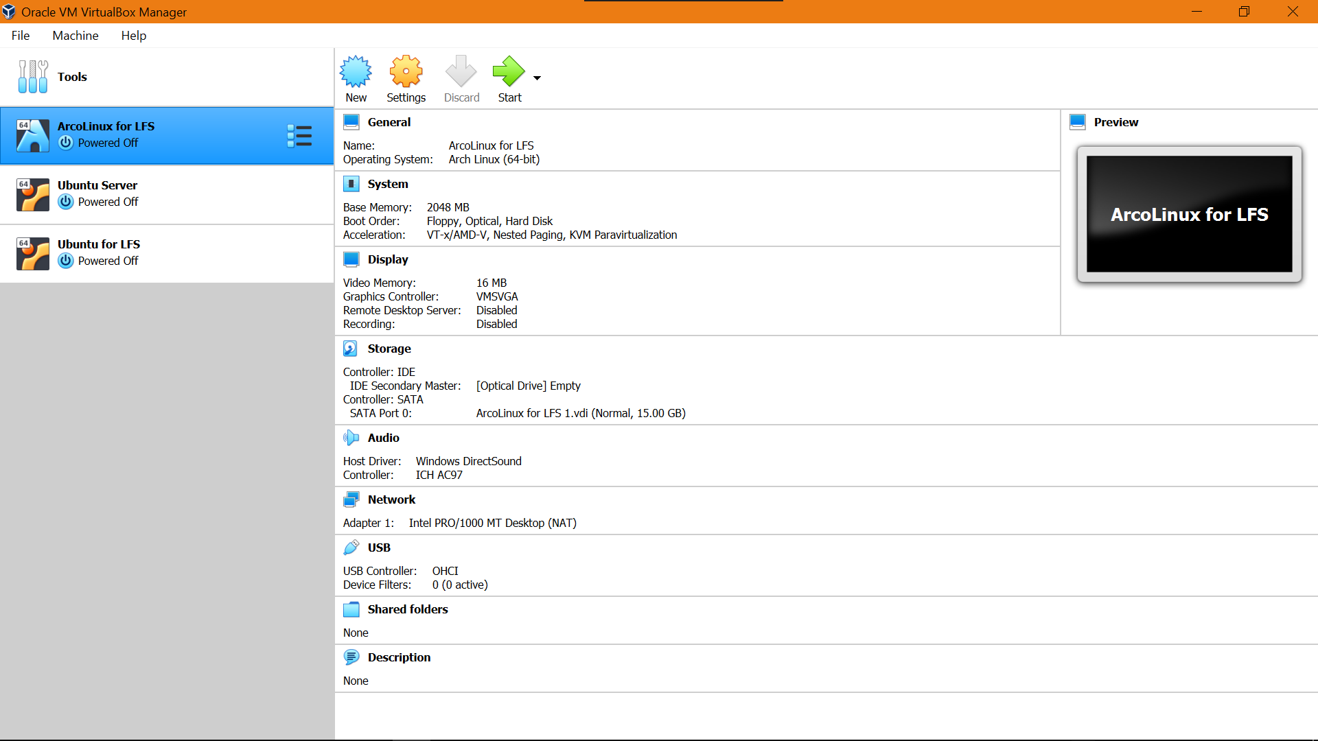Image resolution: width=1318 pixels, height=741 pixels.
Task: Open the Machine menu
Action: [x=76, y=36]
